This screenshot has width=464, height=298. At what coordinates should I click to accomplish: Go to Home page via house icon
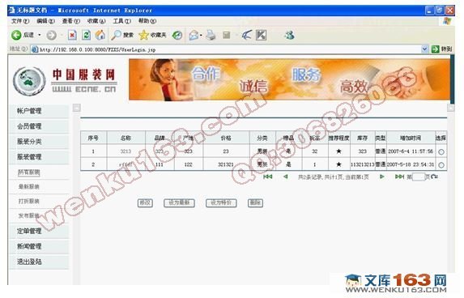(100, 35)
